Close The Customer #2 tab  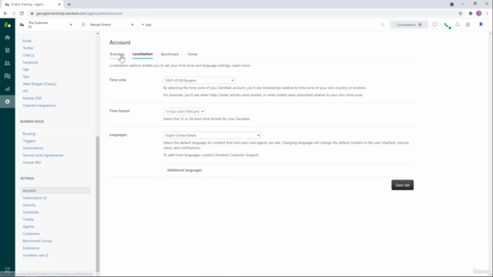[71, 25]
